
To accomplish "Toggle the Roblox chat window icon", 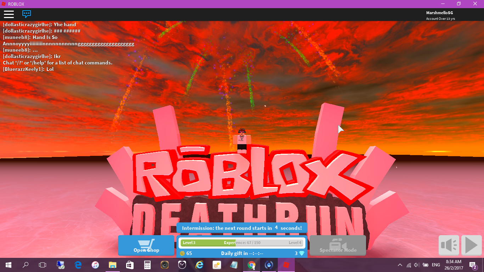I will click(x=27, y=14).
